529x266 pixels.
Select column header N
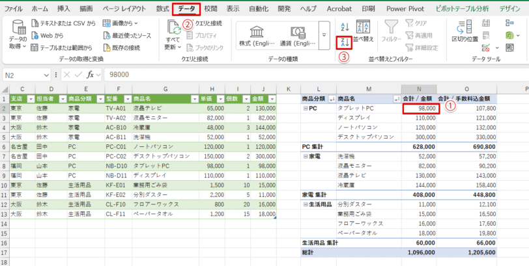tap(419, 89)
